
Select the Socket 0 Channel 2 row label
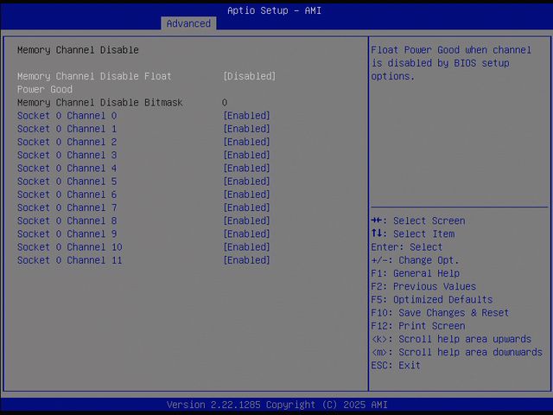pyautogui.click(x=67, y=142)
